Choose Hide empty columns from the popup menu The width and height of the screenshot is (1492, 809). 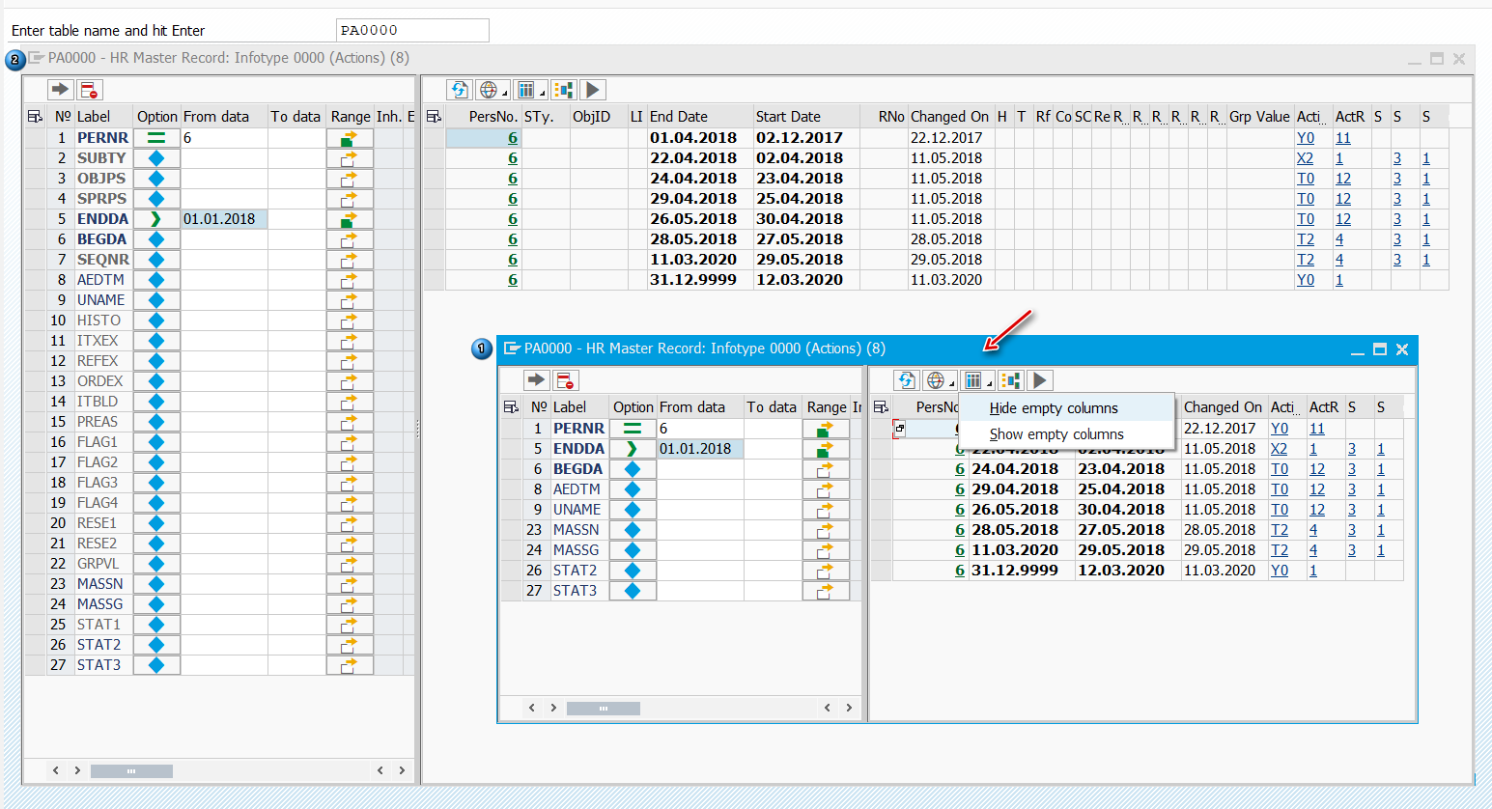click(1054, 408)
